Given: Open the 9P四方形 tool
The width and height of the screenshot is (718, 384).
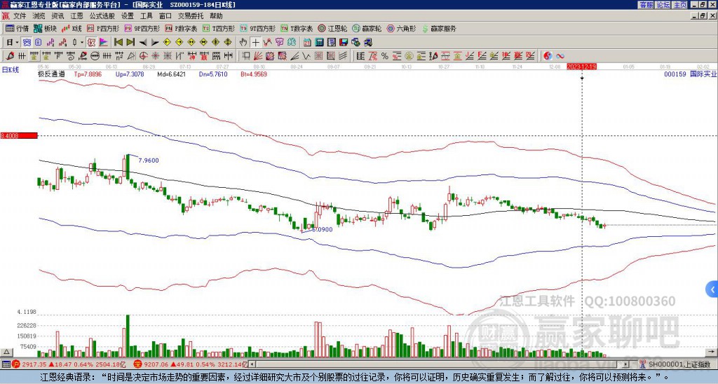Looking at the screenshot, I should 142,28.
